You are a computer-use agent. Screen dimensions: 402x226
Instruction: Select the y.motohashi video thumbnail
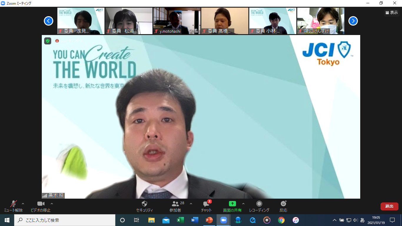(x=177, y=21)
